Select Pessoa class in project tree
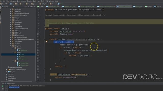The width and height of the screenshot is (163, 91). pos(22,57)
